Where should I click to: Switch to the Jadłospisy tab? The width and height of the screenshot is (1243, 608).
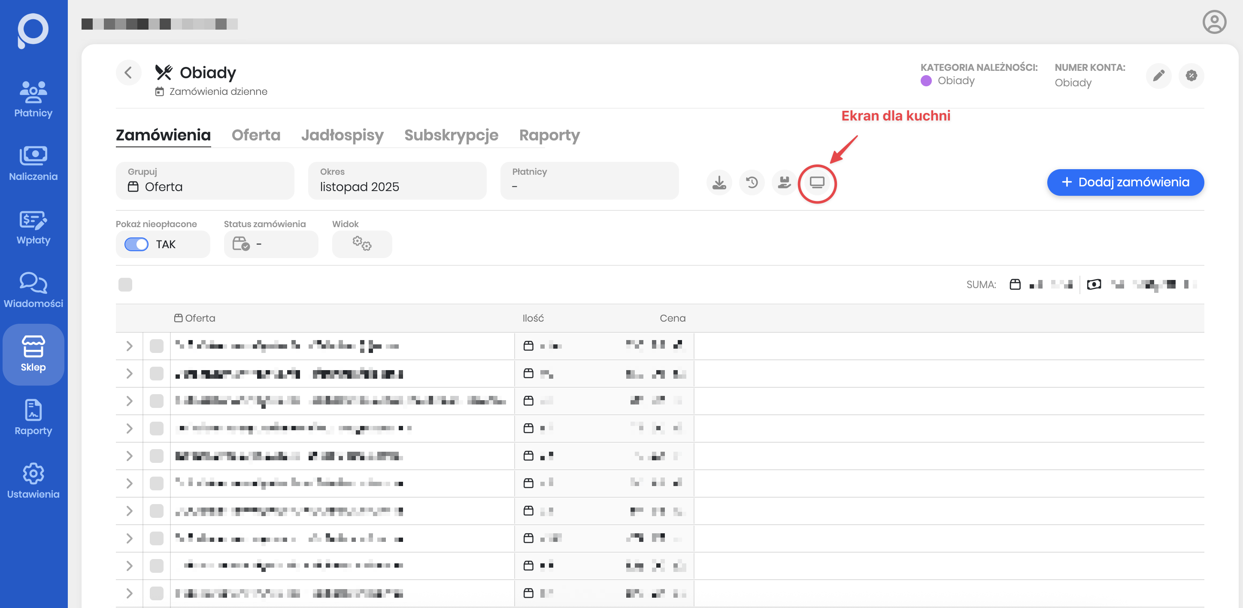[342, 135]
